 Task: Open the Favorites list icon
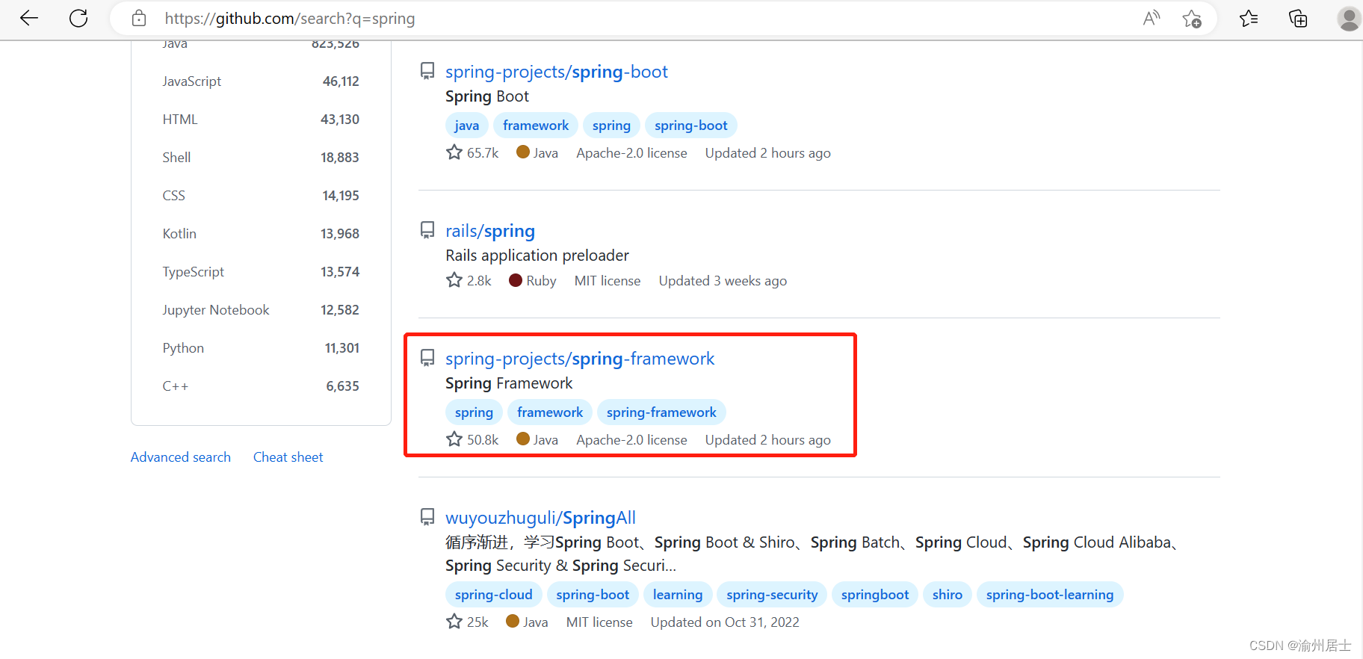(1249, 18)
